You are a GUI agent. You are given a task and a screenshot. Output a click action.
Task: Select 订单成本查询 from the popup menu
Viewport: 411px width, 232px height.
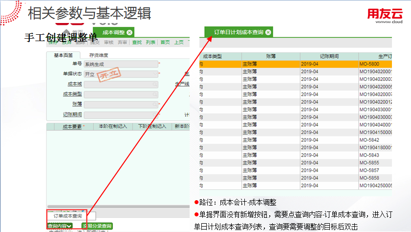(66, 215)
